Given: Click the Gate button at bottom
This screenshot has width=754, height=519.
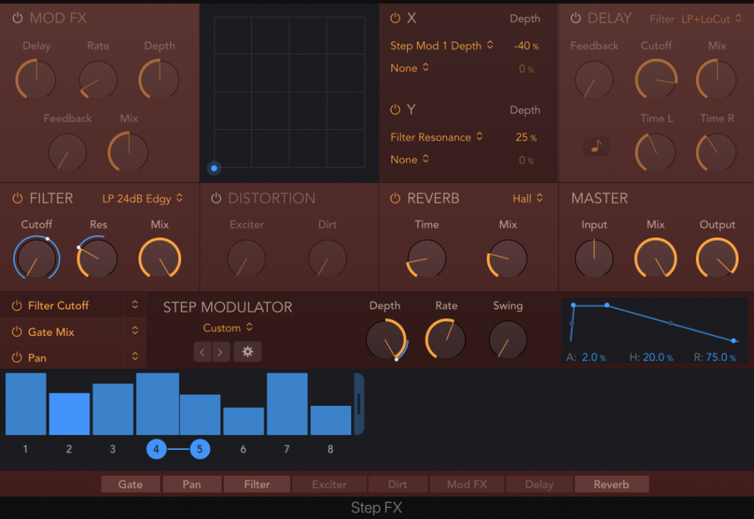Looking at the screenshot, I should (x=130, y=484).
